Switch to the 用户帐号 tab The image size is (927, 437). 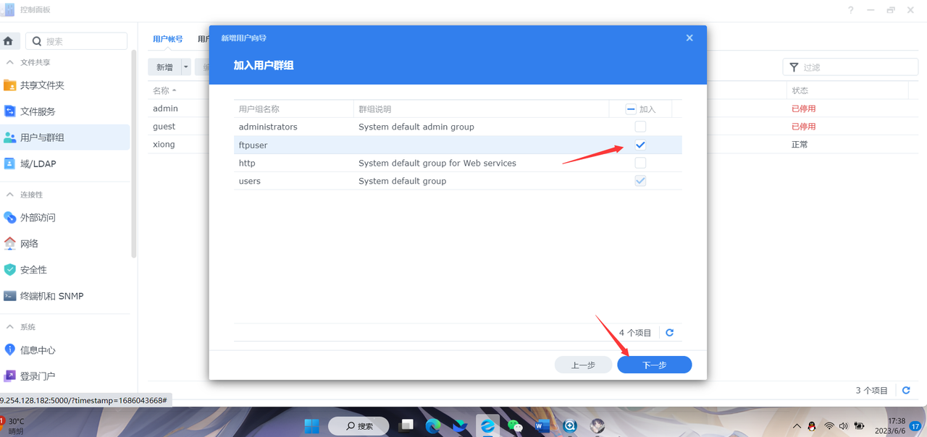(x=167, y=39)
